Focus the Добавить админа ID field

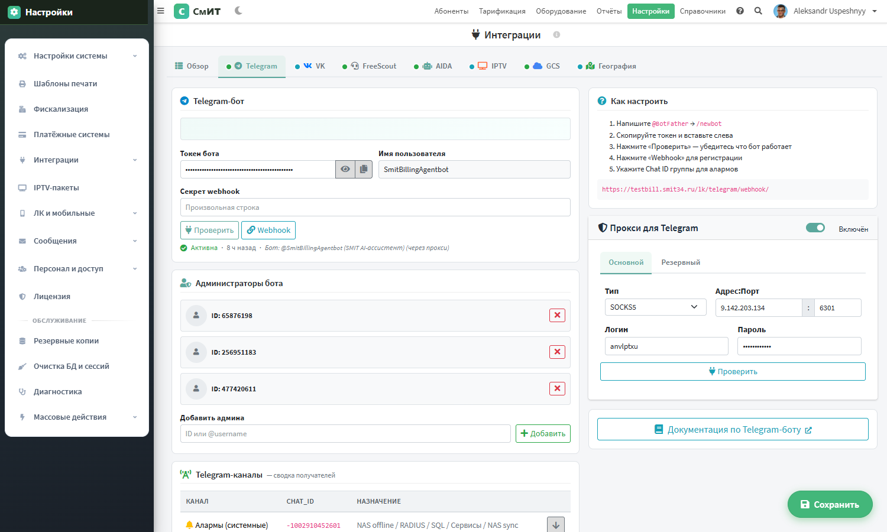345,433
